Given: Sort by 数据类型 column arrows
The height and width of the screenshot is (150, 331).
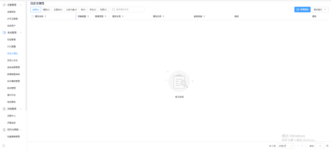Looking at the screenshot, I should pos(105,16).
